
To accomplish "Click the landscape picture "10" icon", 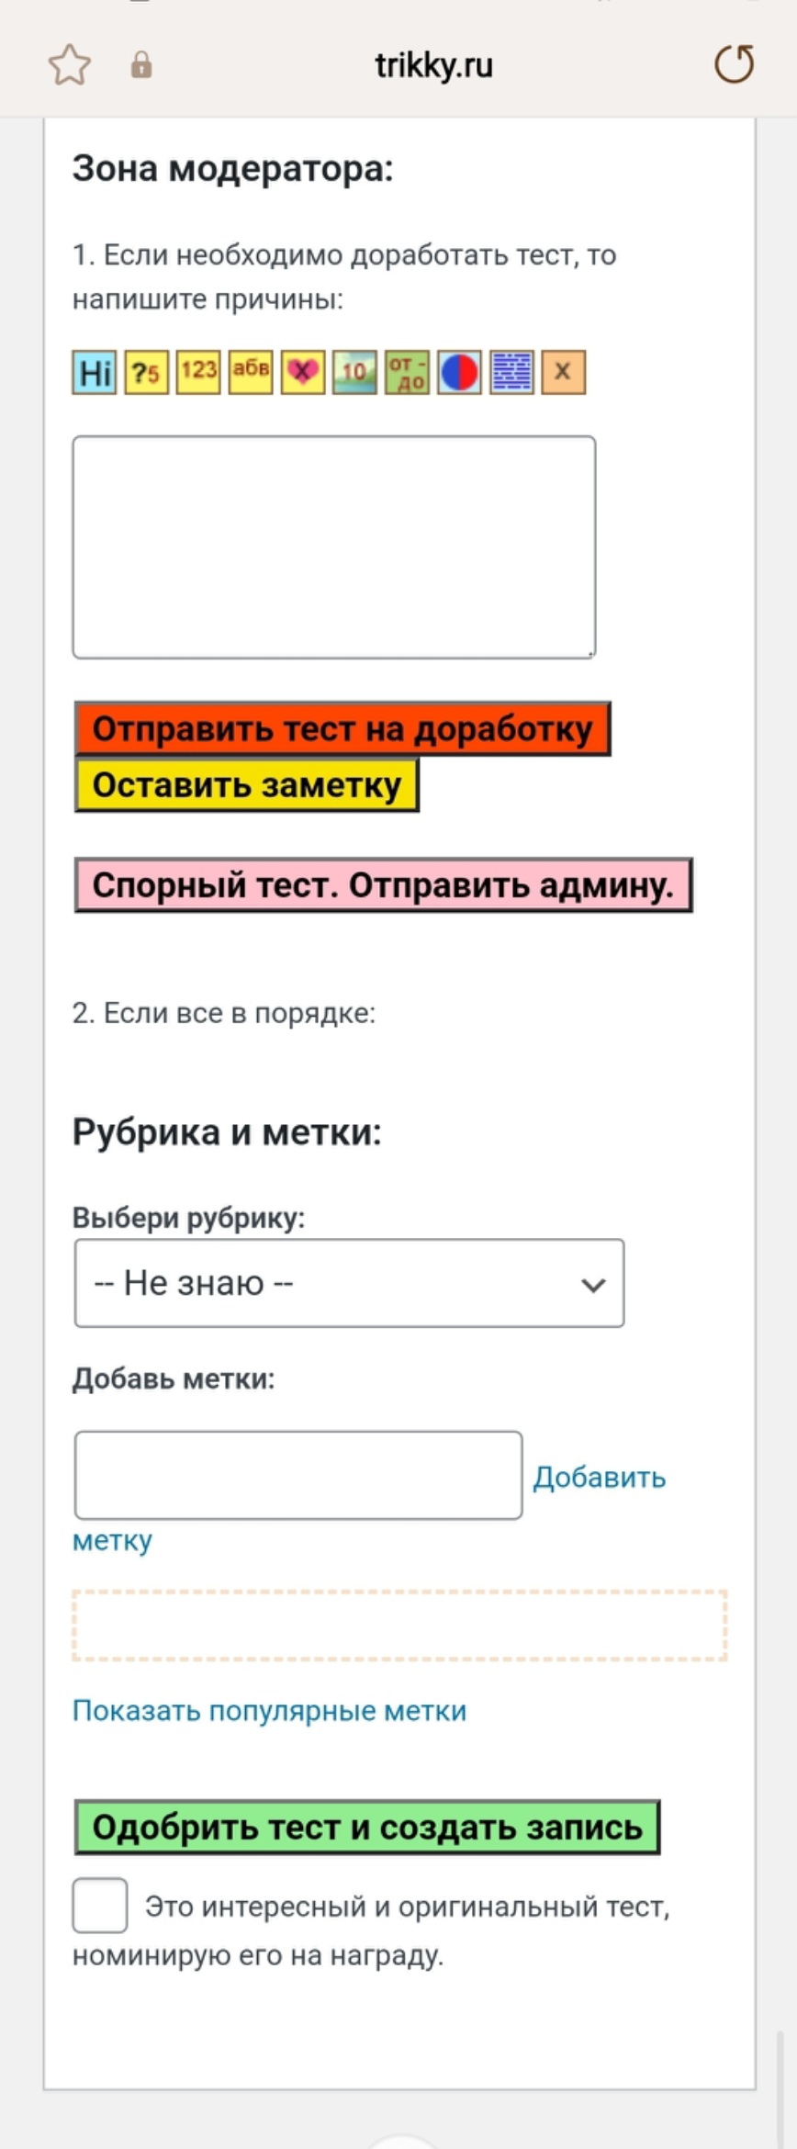I will pyautogui.click(x=354, y=373).
